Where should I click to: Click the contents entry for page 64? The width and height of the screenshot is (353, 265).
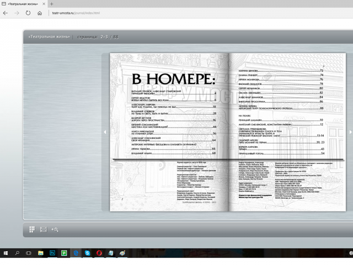(x=174, y=139)
